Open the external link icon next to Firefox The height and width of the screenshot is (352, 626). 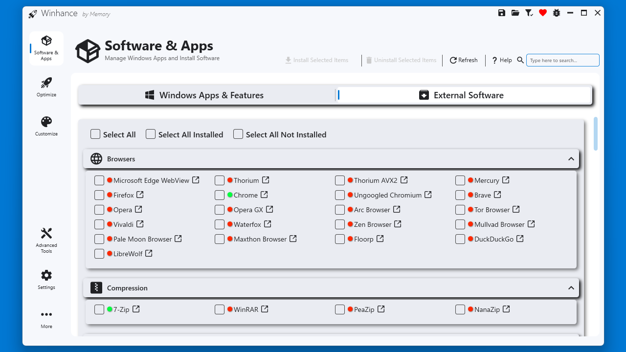[140, 195]
